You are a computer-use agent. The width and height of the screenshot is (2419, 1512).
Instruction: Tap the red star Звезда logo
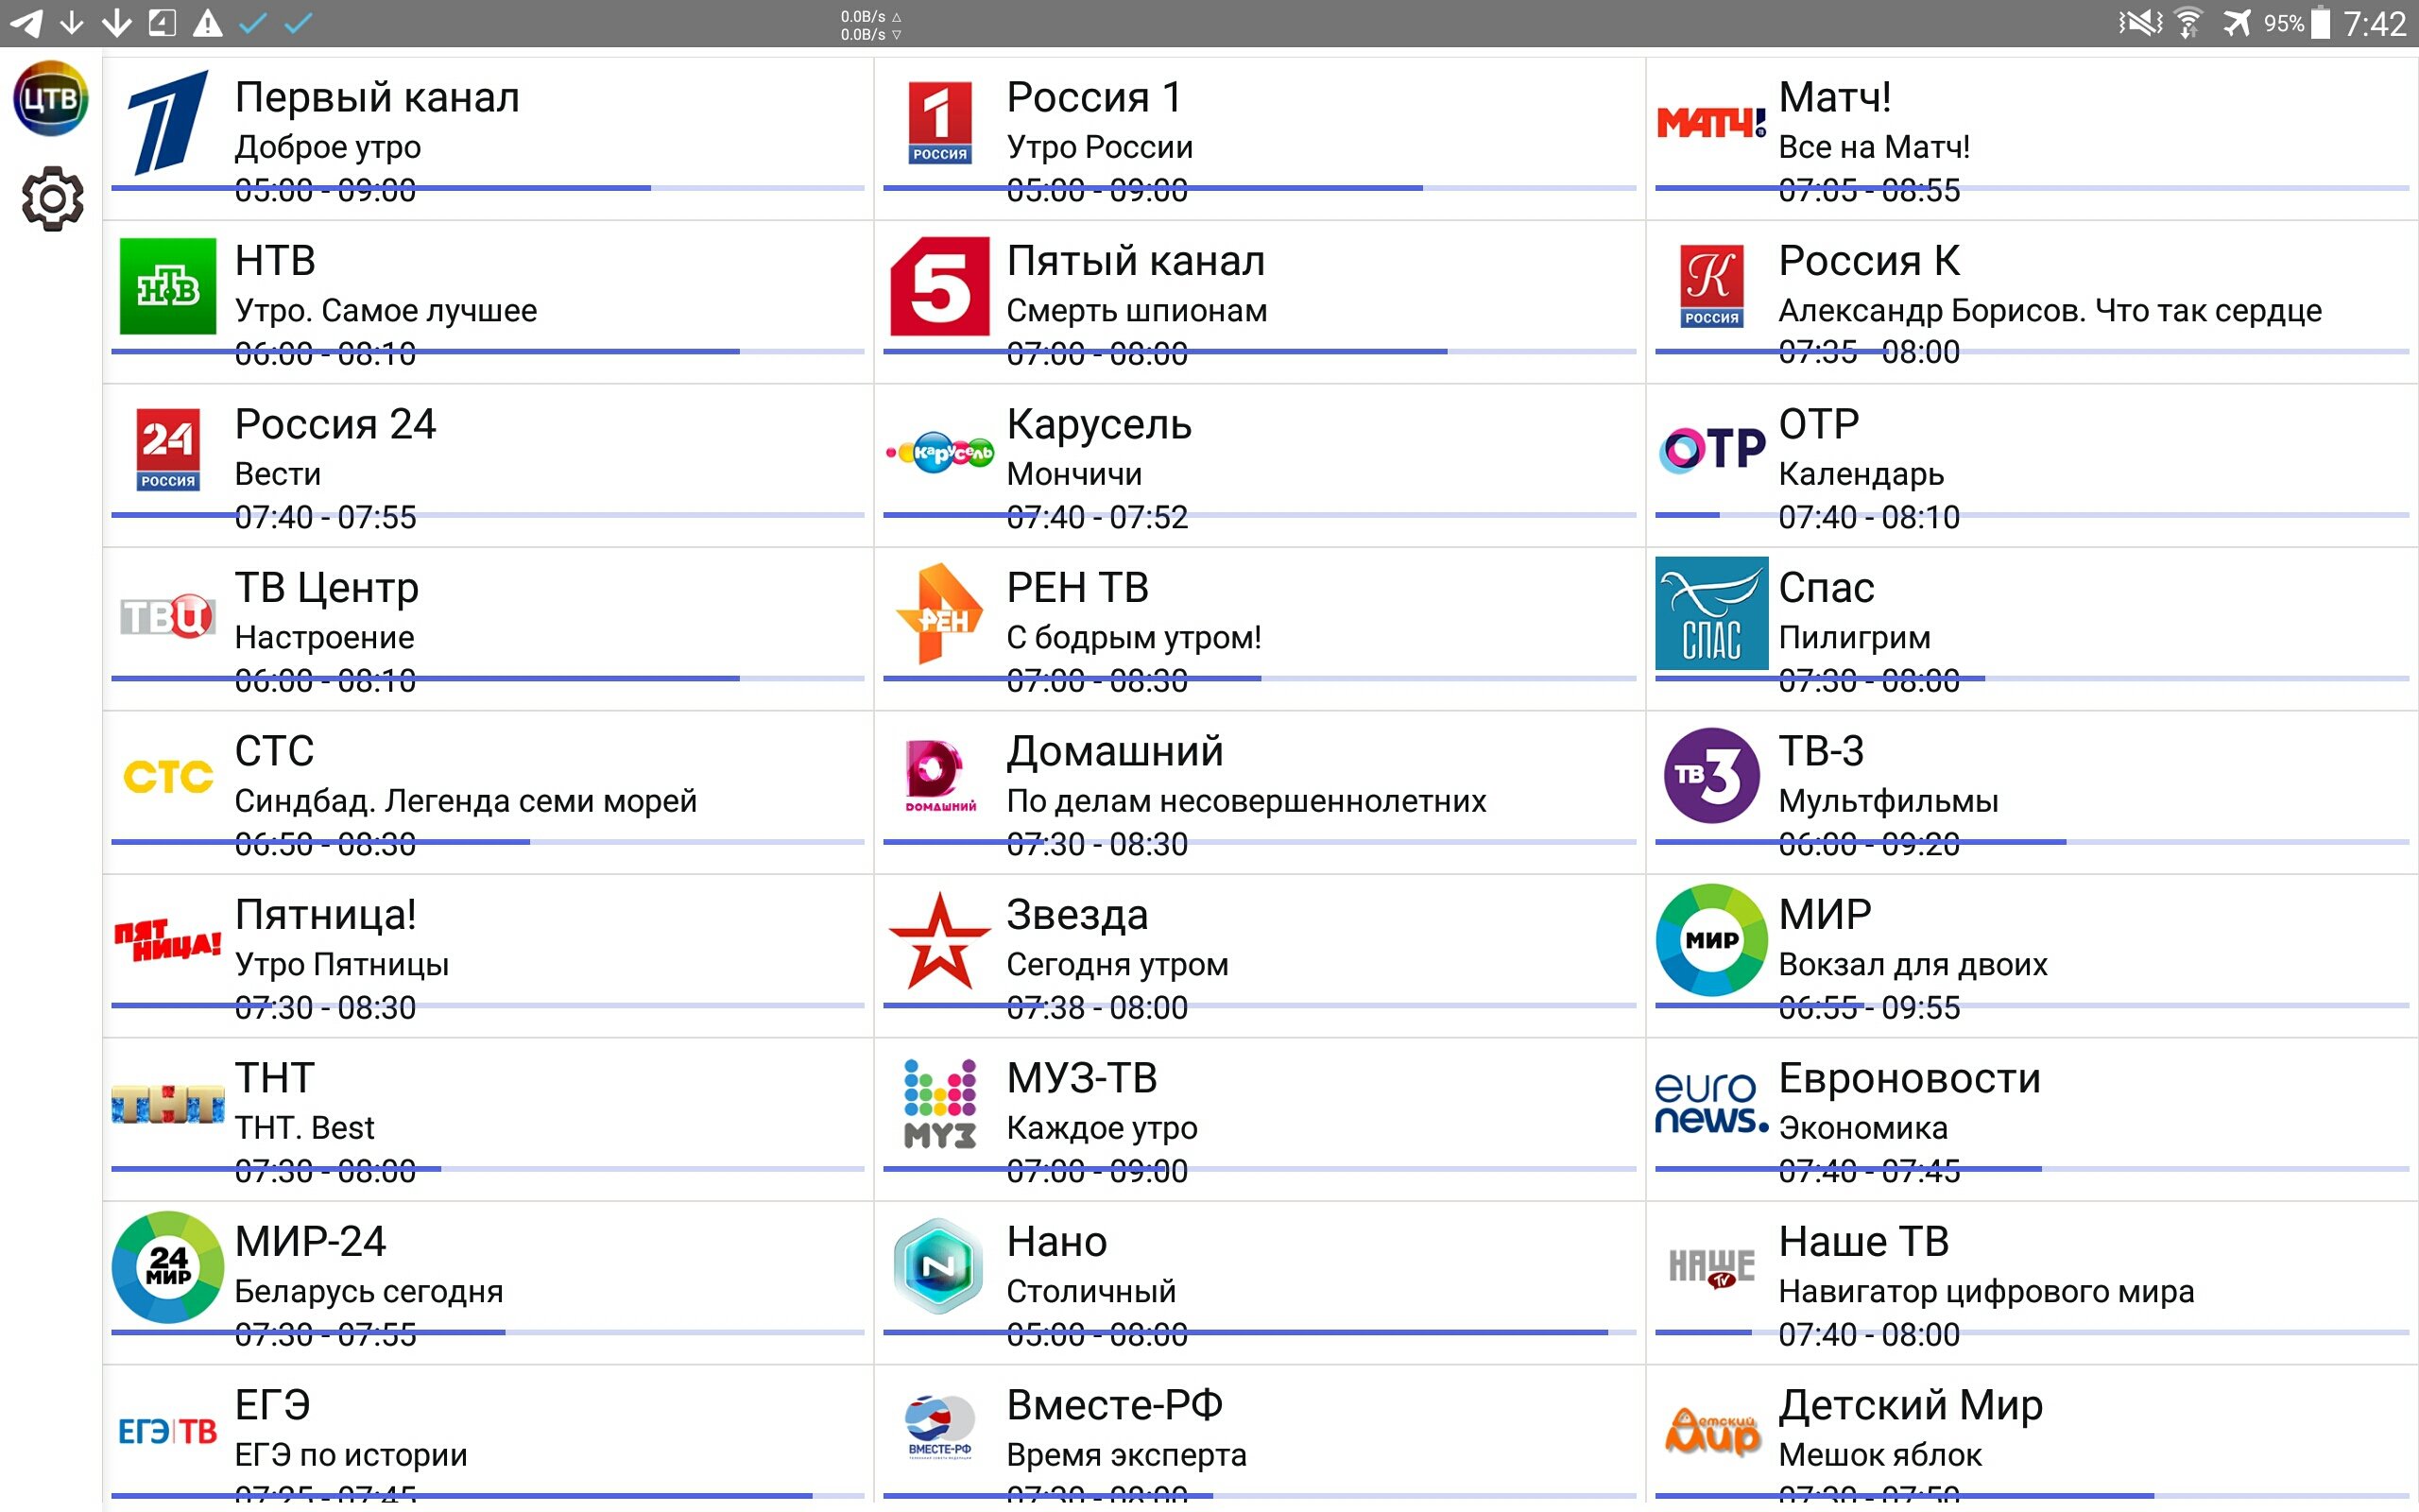[939, 940]
